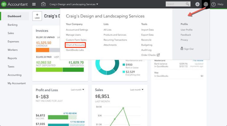Open Profit and Loss Last month dropdown
The image size is (227, 126).
[x=77, y=90]
